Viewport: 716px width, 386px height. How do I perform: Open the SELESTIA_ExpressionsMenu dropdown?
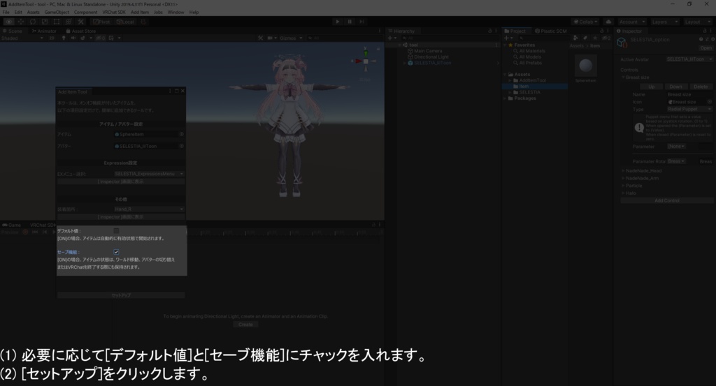click(149, 174)
